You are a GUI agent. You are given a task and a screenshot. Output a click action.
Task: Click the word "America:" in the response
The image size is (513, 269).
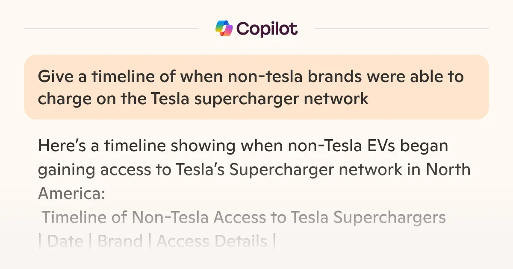(x=71, y=193)
